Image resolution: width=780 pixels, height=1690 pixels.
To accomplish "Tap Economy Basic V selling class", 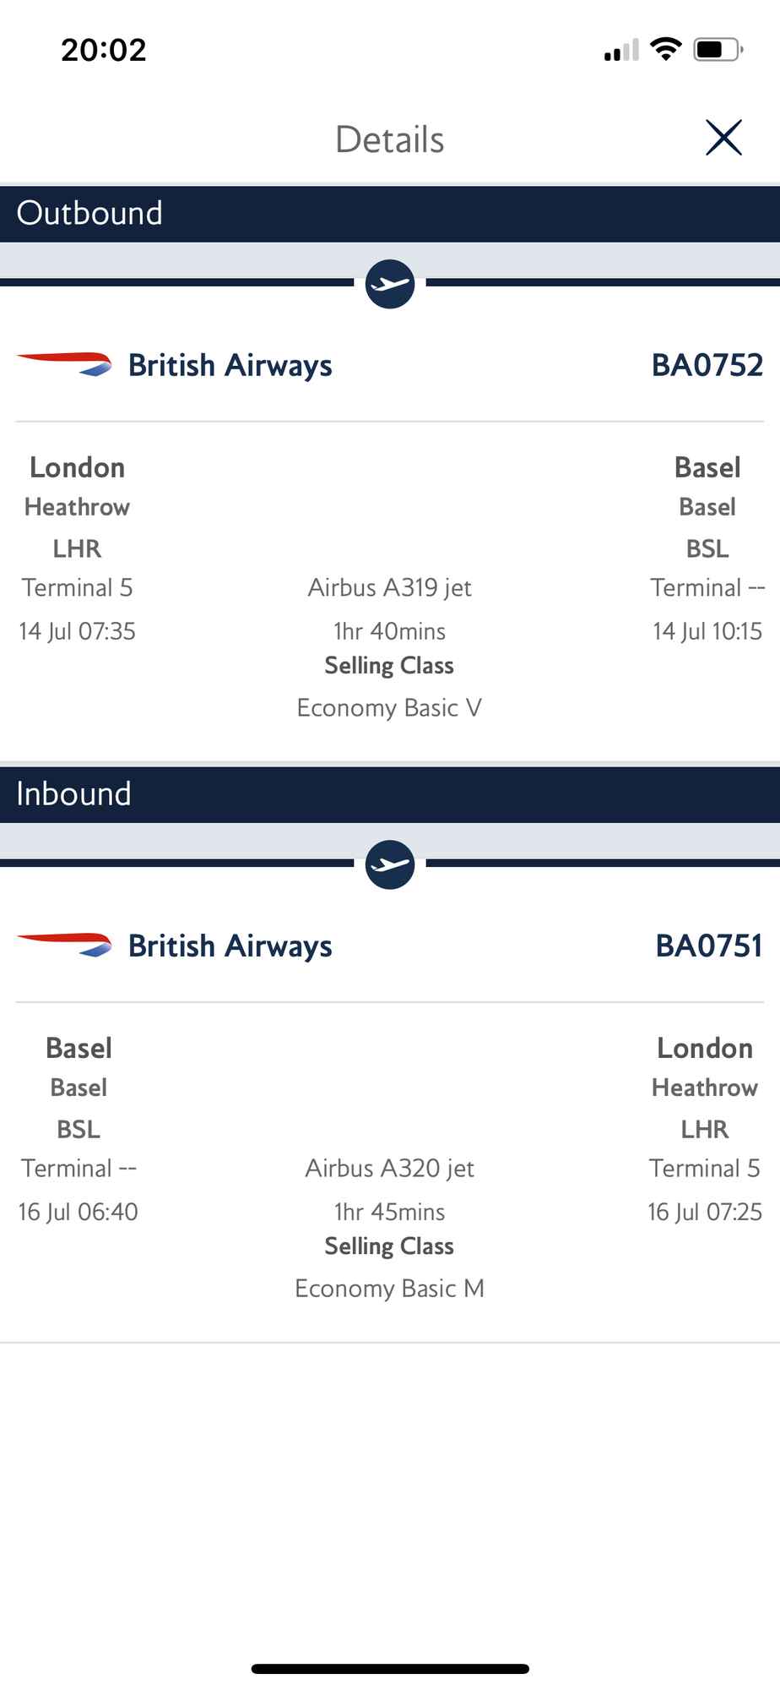I will tap(389, 707).
